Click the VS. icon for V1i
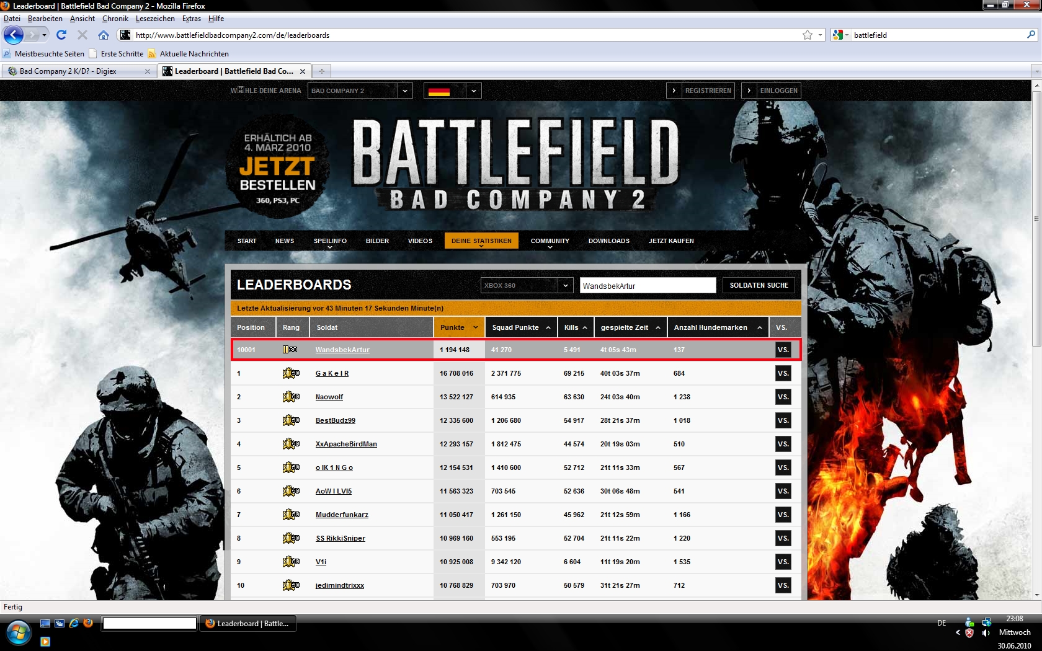This screenshot has height=651, width=1042. pos(783,562)
